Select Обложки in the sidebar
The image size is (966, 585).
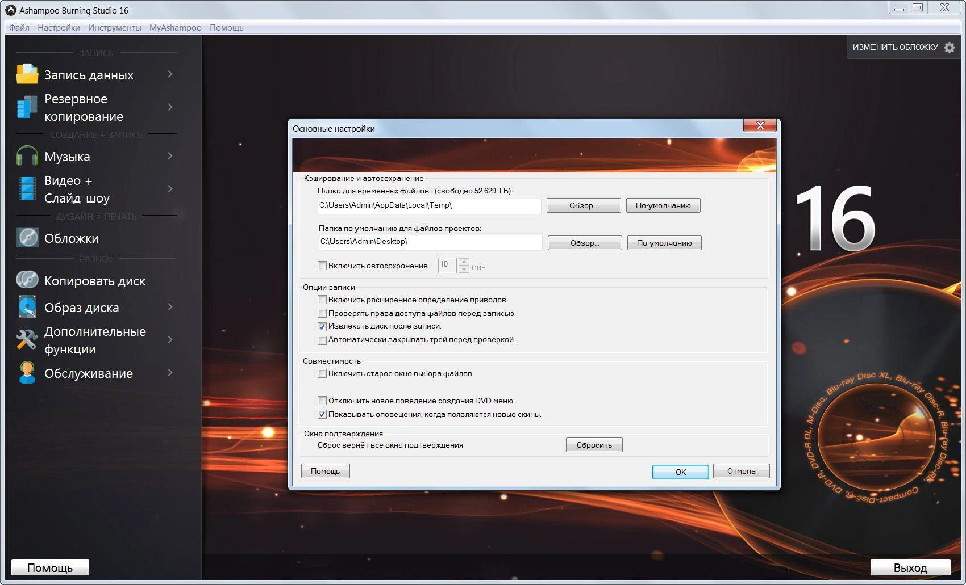72,238
